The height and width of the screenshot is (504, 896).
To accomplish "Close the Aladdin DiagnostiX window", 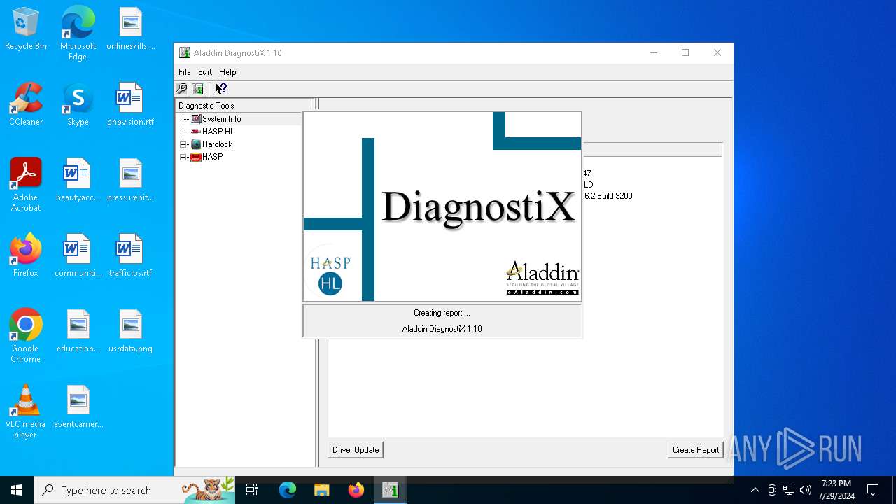I will 717,53.
